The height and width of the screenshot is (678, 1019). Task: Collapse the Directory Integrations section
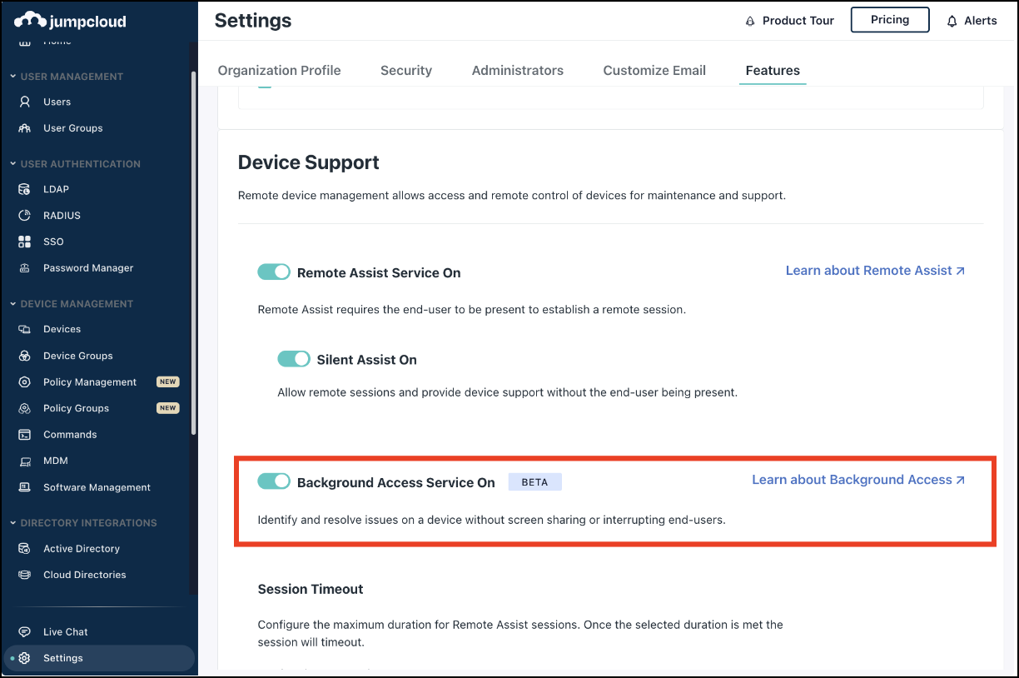tap(13, 523)
